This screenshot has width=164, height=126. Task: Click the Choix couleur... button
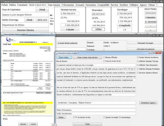64,57
